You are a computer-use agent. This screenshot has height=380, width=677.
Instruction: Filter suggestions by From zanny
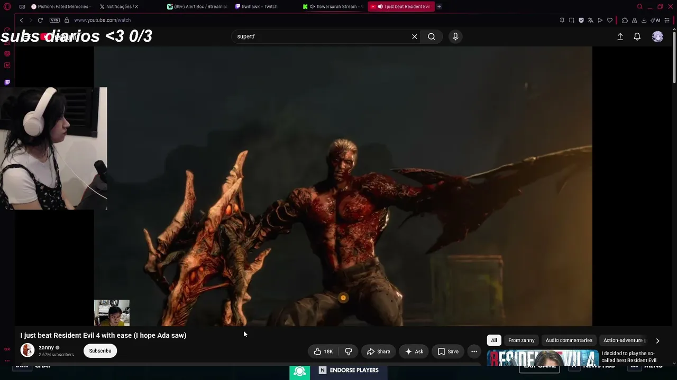pos(522,340)
